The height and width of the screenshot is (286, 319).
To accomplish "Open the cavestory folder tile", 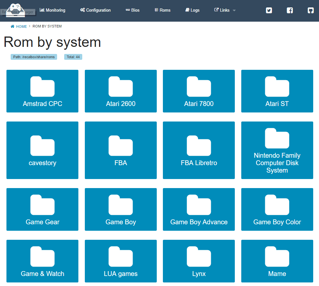I will click(42, 150).
